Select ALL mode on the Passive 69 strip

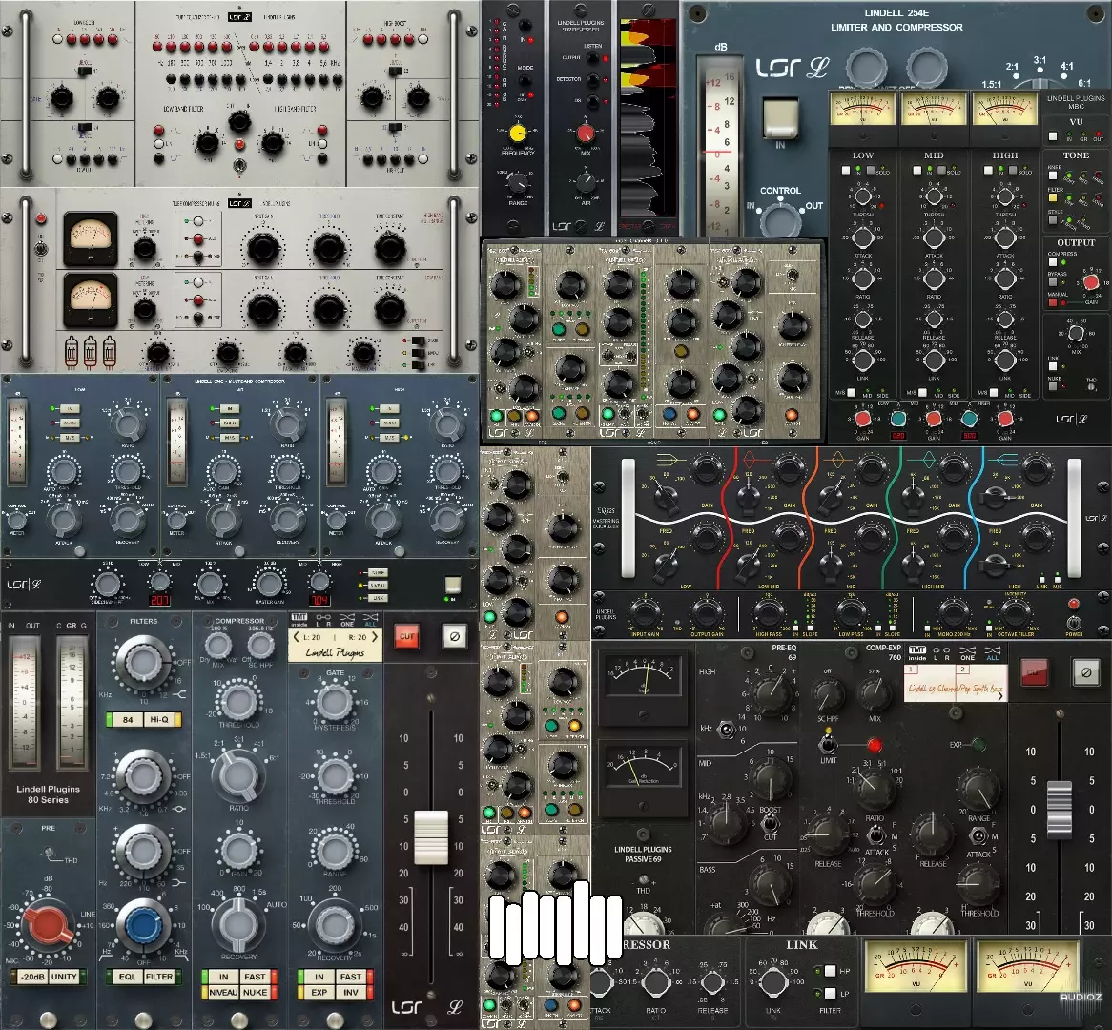click(x=993, y=652)
